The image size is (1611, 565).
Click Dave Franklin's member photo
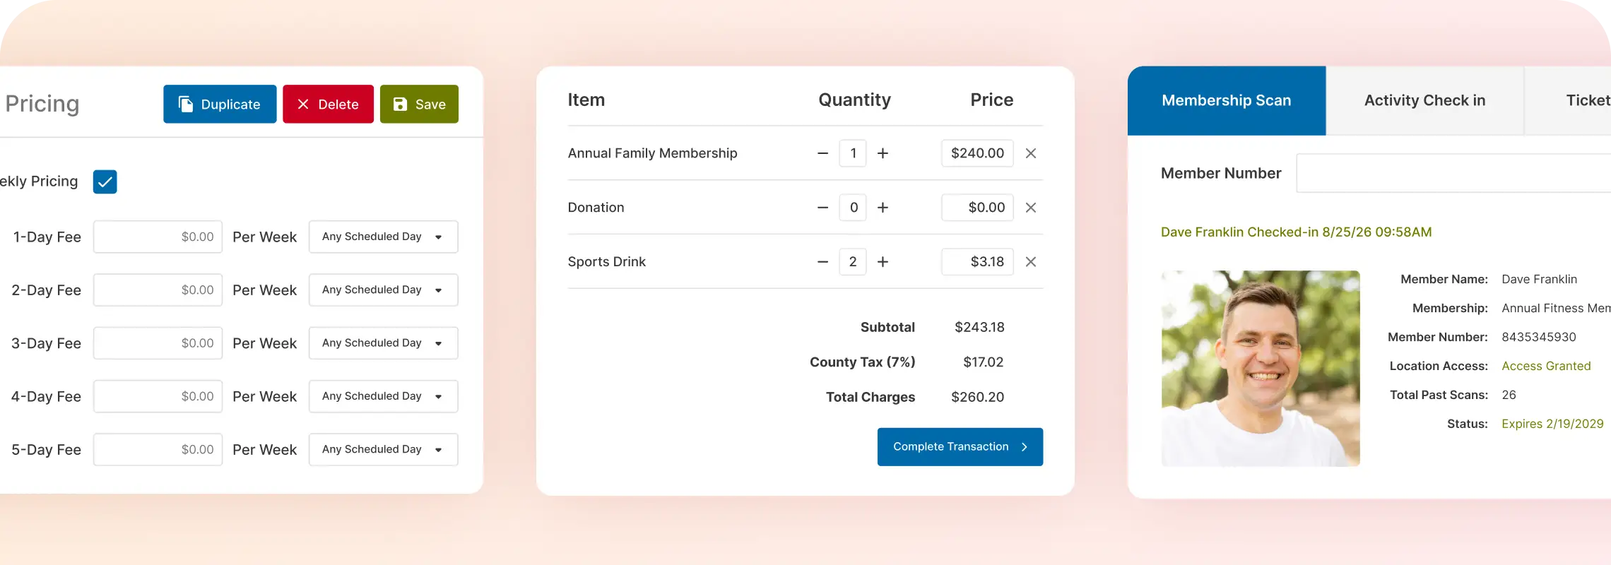1261,368
